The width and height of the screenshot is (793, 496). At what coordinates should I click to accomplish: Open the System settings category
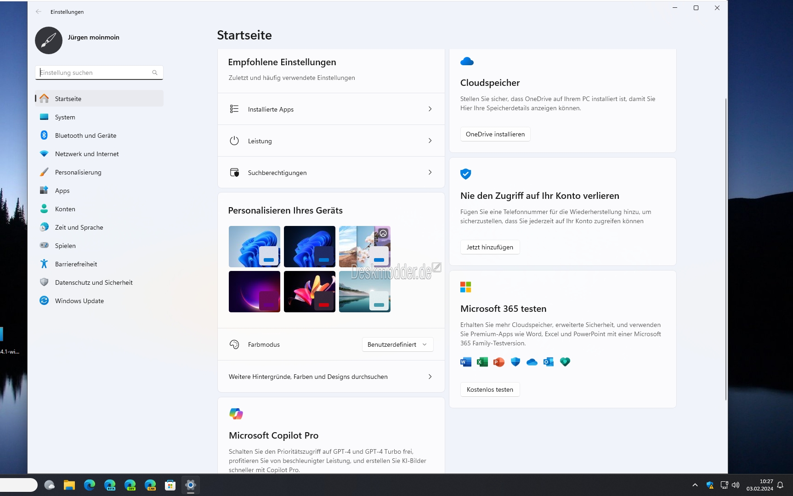coord(66,117)
